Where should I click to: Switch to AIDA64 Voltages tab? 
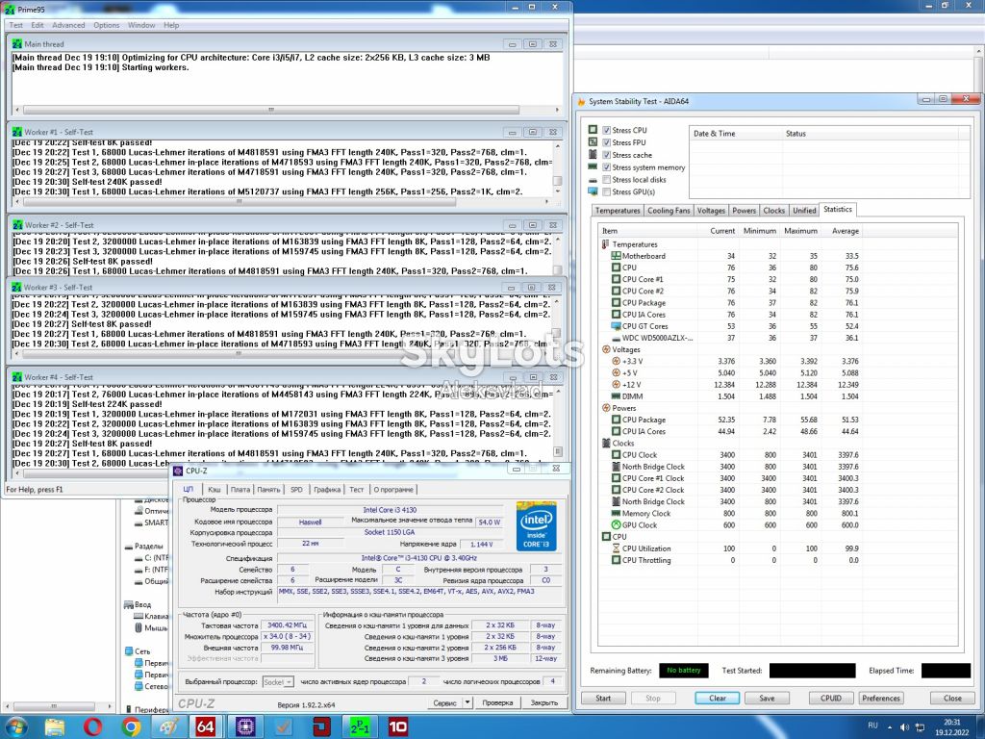pyautogui.click(x=711, y=211)
